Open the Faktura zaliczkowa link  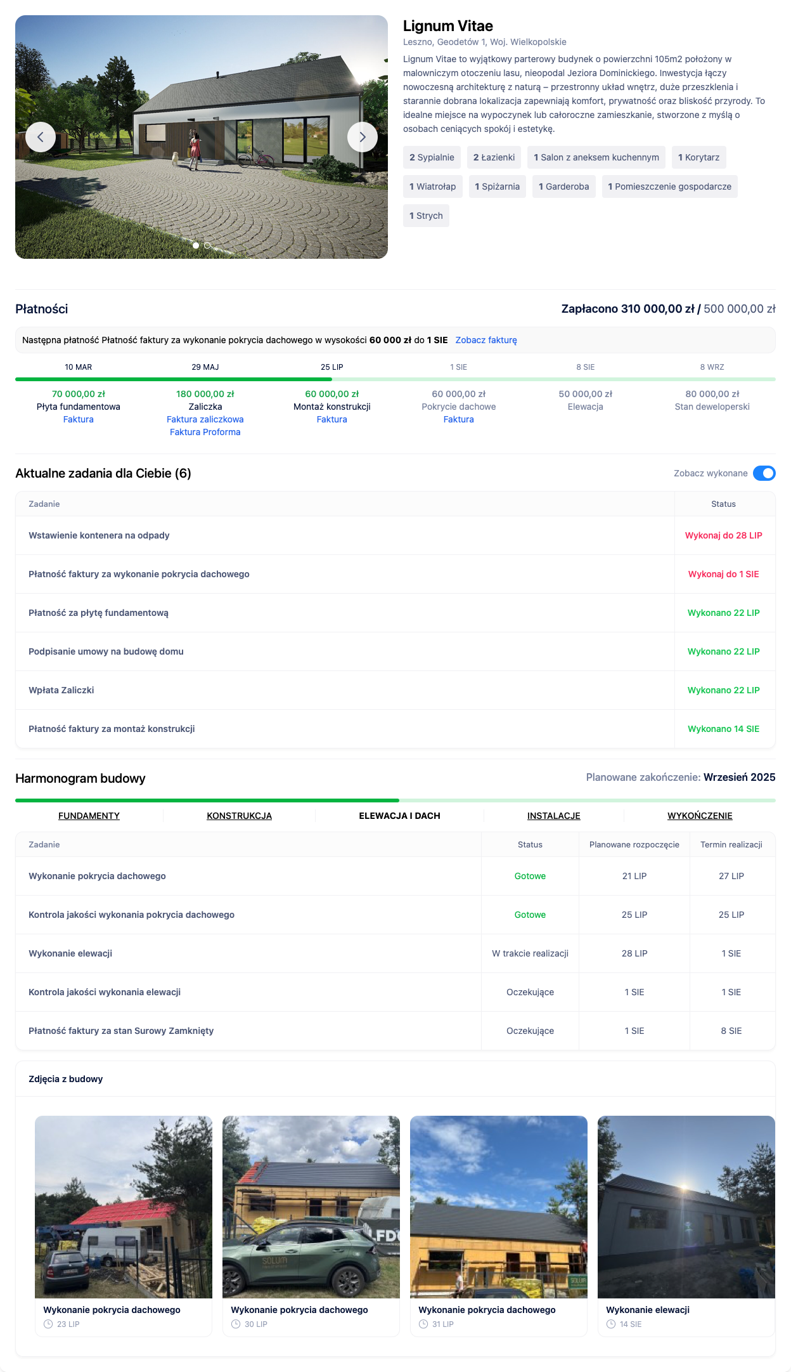pos(205,419)
